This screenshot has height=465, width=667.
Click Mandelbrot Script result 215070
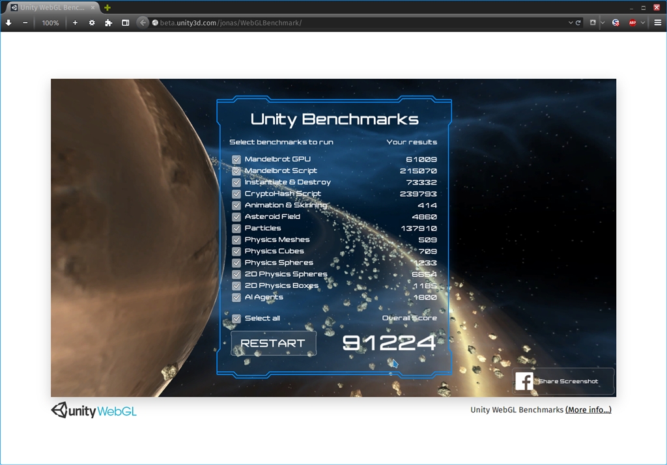coord(418,171)
